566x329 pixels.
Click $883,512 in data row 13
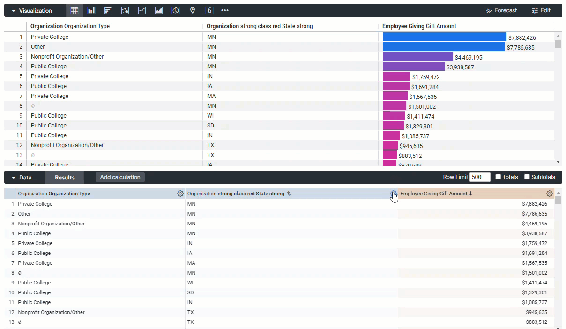point(536,322)
